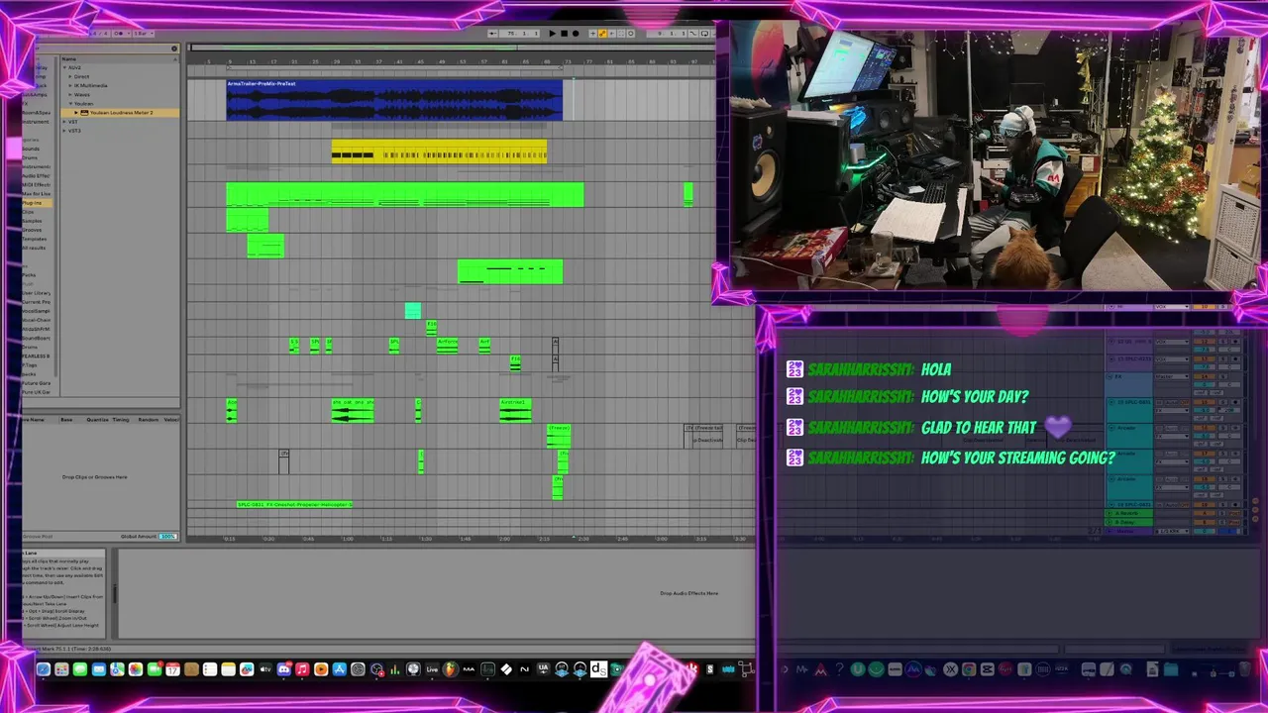1268x713 pixels.
Task: Open Calendar from the dock
Action: pyautogui.click(x=172, y=669)
